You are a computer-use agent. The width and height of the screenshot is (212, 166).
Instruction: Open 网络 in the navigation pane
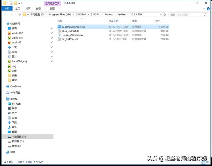pos(13,152)
